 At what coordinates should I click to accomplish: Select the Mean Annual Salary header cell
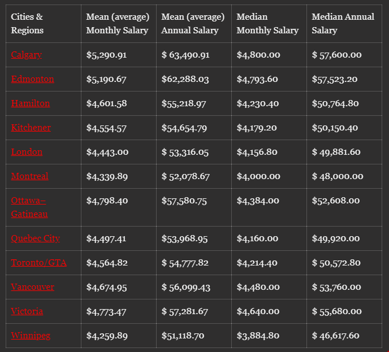click(193, 24)
